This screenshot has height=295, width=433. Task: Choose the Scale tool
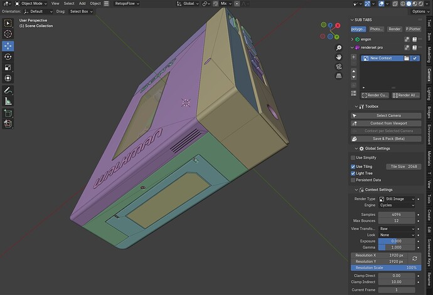8,68
